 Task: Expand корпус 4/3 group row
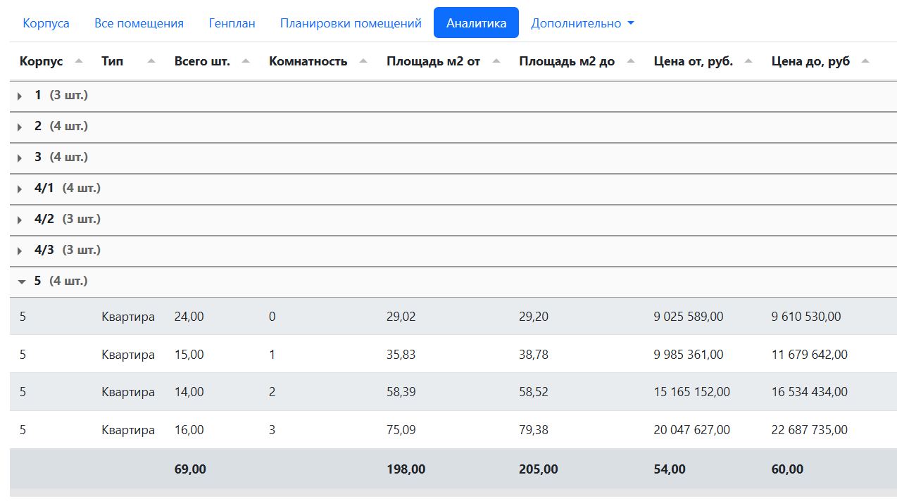click(20, 250)
